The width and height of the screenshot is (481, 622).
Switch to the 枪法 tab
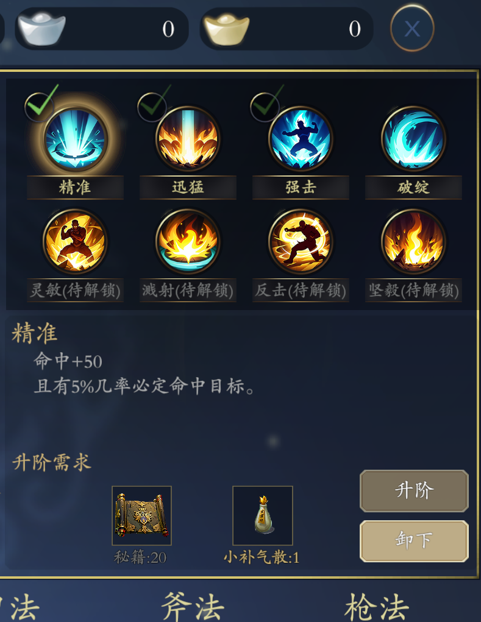click(x=377, y=606)
